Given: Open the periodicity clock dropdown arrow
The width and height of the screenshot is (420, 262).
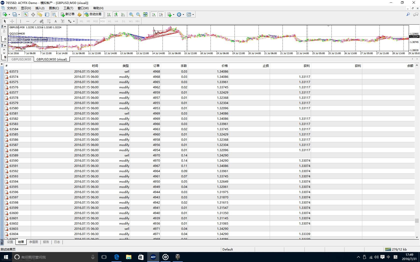Looking at the screenshot, I should [x=183, y=14].
